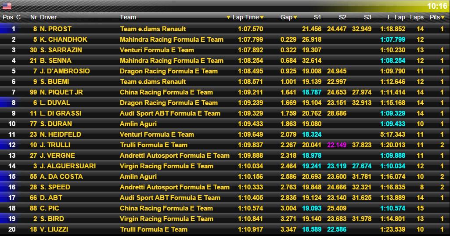Click Heidfeld's cyan S1 time 18.324

pyautogui.click(x=312, y=134)
